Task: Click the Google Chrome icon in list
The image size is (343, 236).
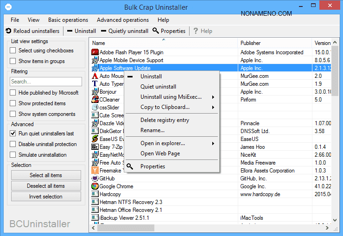Action: (x=95, y=186)
